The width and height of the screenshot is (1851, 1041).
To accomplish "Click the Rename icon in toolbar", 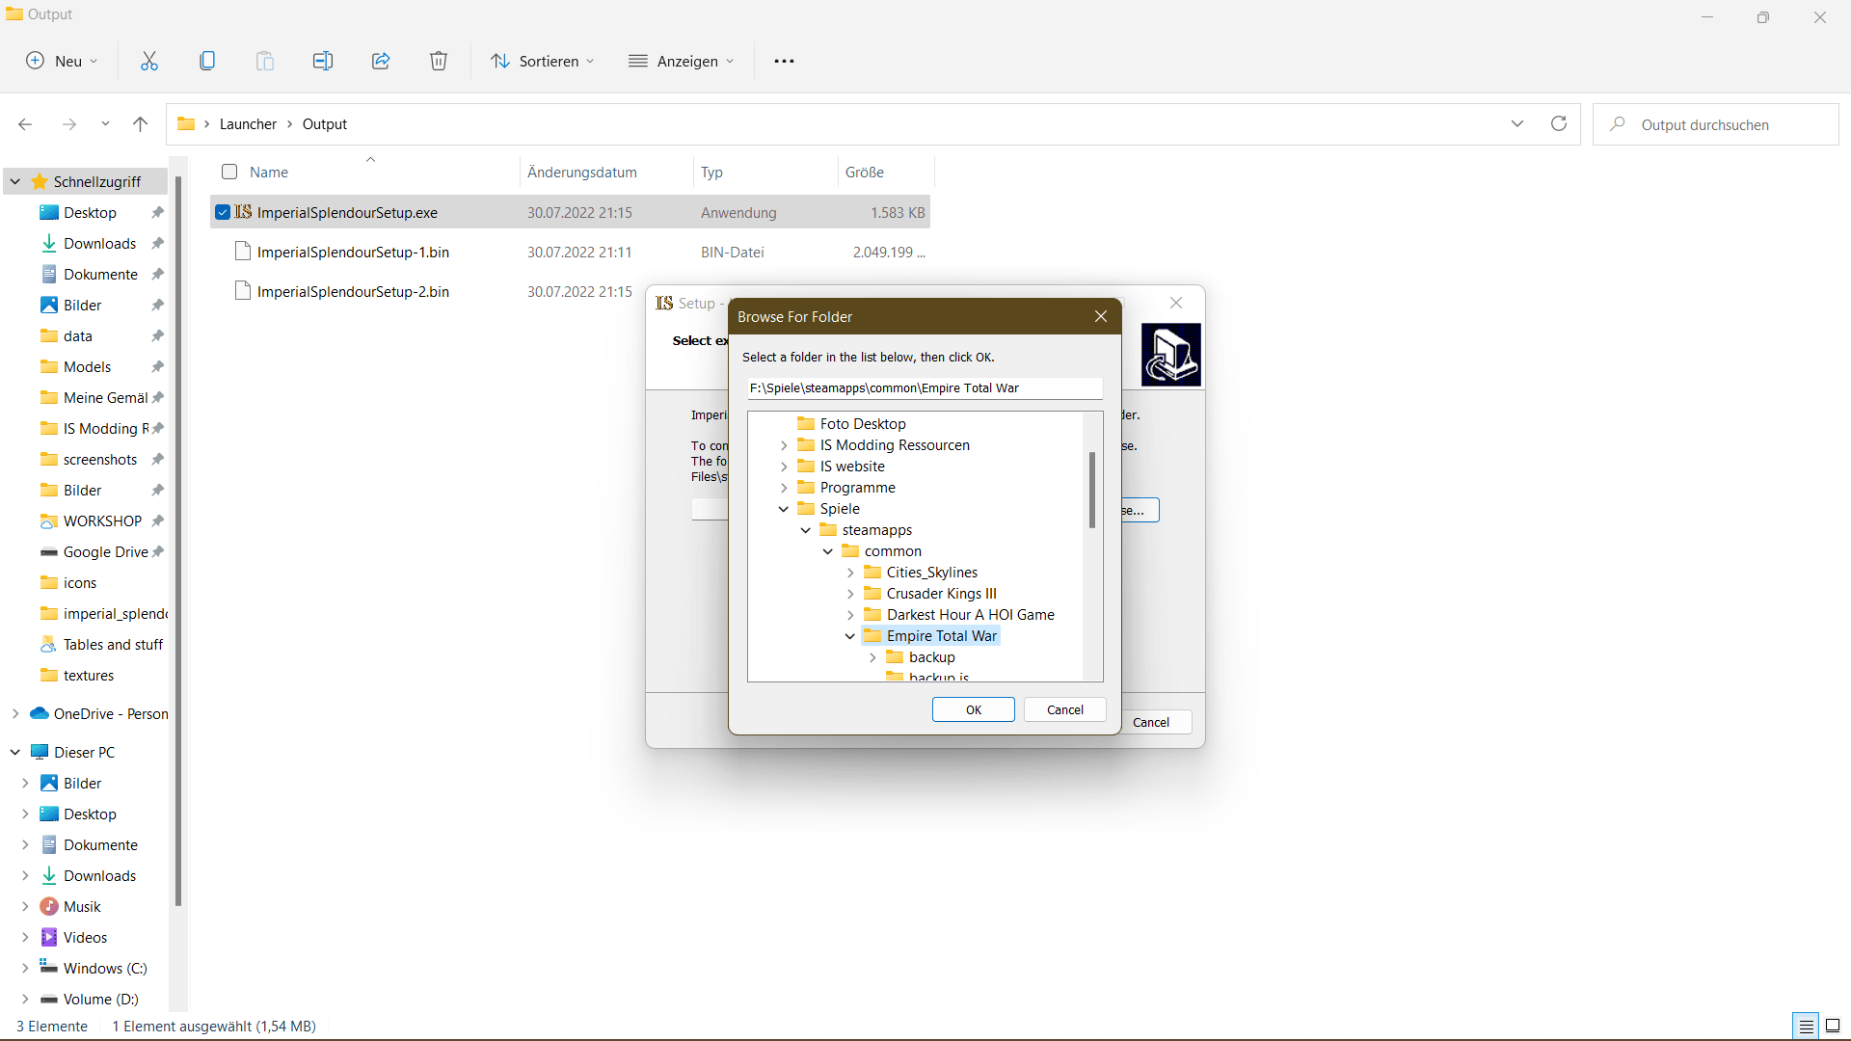I will pyautogui.click(x=323, y=61).
